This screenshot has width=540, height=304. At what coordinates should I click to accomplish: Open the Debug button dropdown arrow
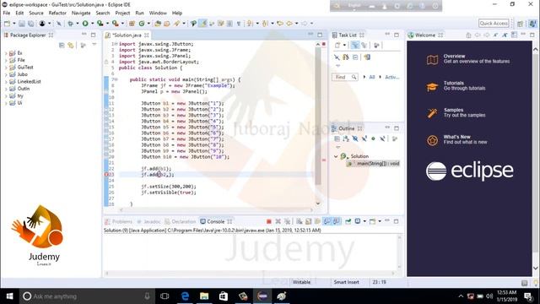click(77, 24)
